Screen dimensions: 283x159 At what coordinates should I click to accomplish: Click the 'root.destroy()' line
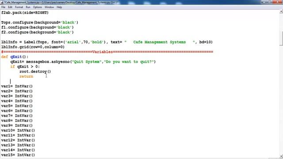[35, 72]
